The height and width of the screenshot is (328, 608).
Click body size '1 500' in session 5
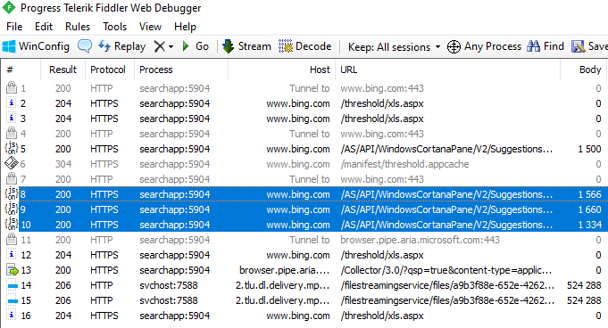[x=589, y=149]
